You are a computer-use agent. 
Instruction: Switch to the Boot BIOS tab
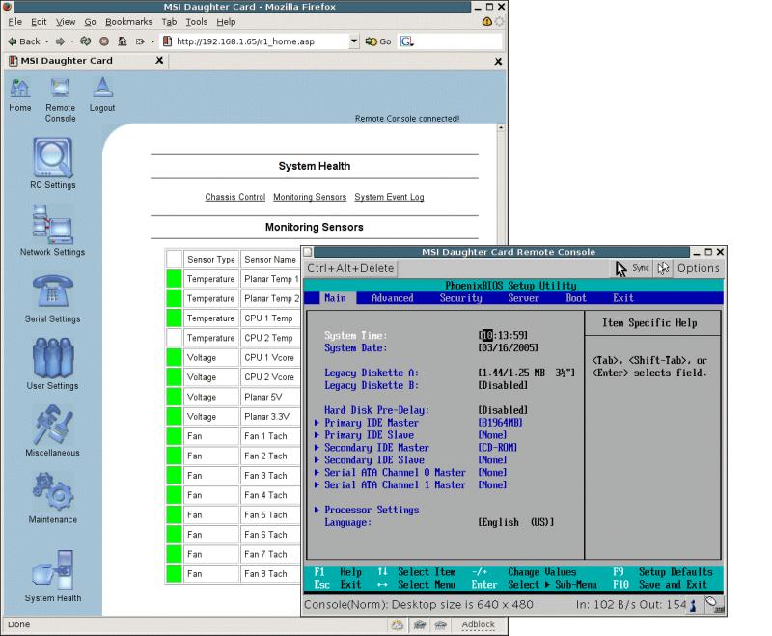576,298
